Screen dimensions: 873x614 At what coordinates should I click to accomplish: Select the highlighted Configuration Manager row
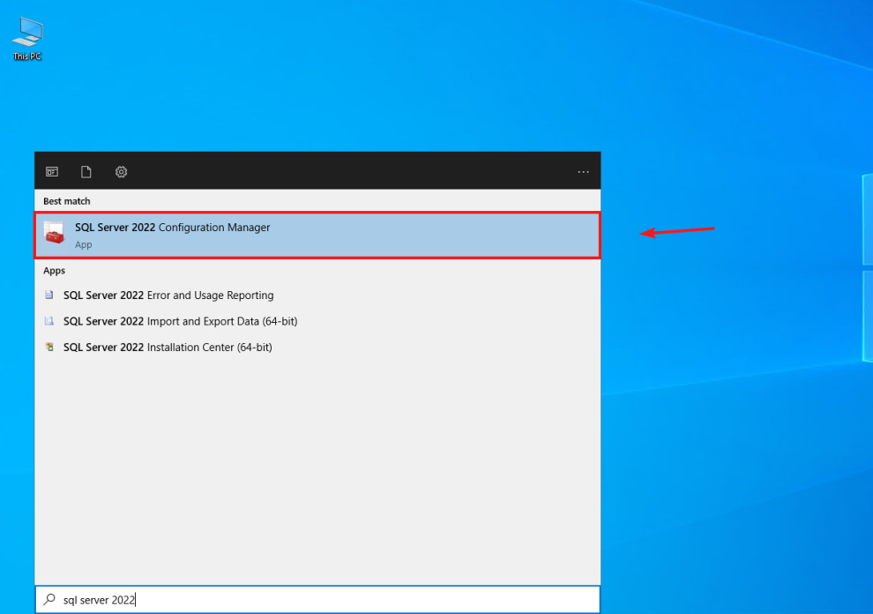click(317, 234)
